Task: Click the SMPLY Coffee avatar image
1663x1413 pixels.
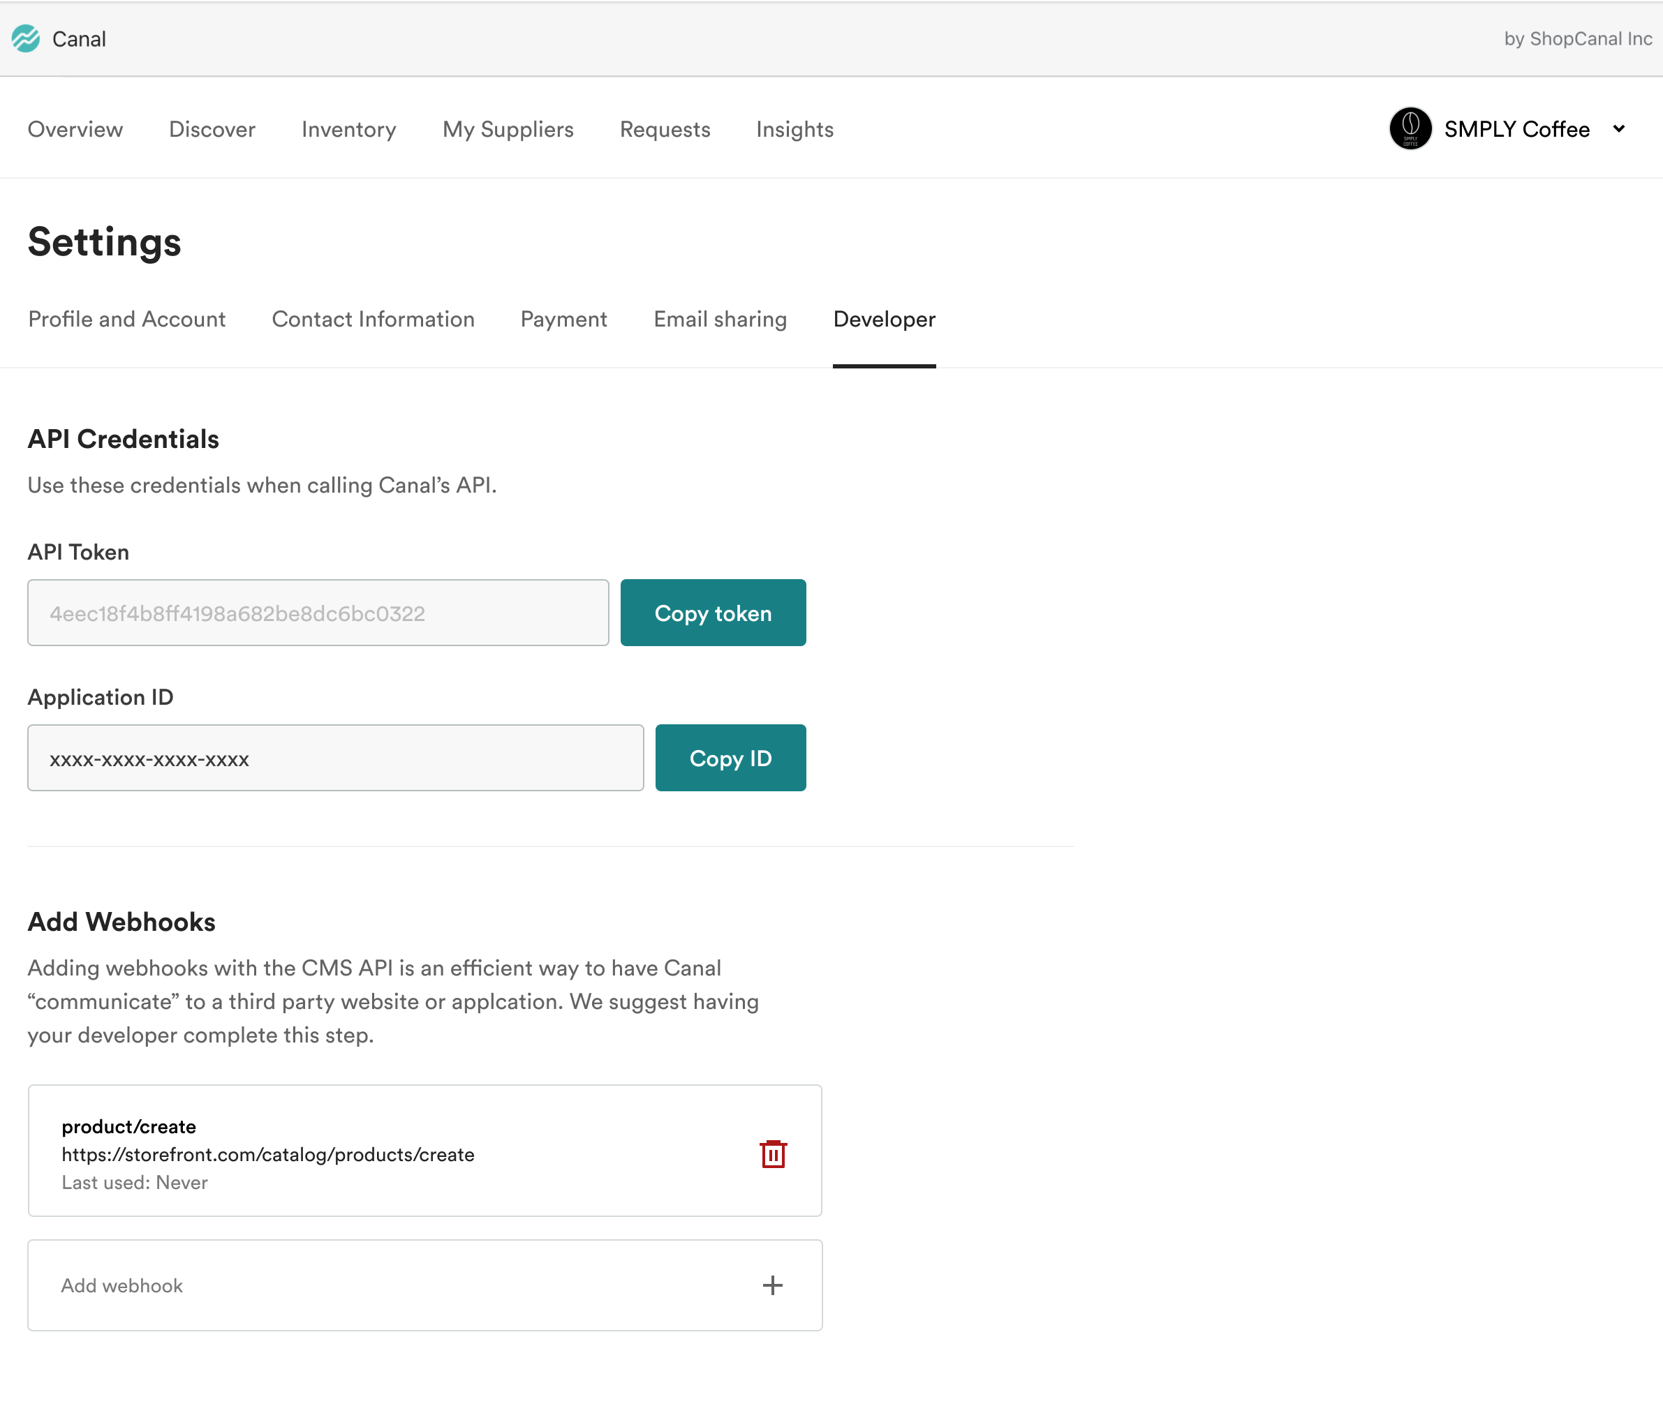Action: point(1410,129)
